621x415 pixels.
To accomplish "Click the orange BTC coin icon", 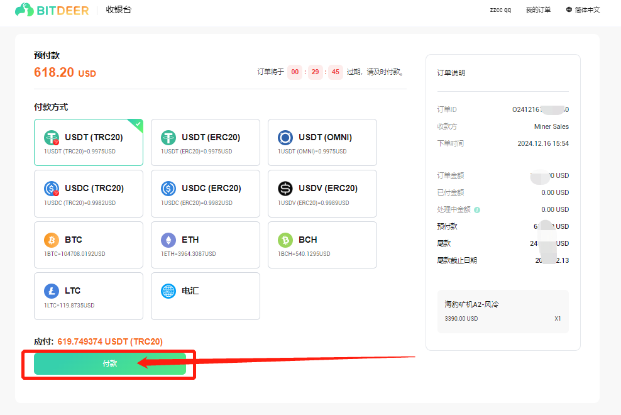I will (x=52, y=240).
